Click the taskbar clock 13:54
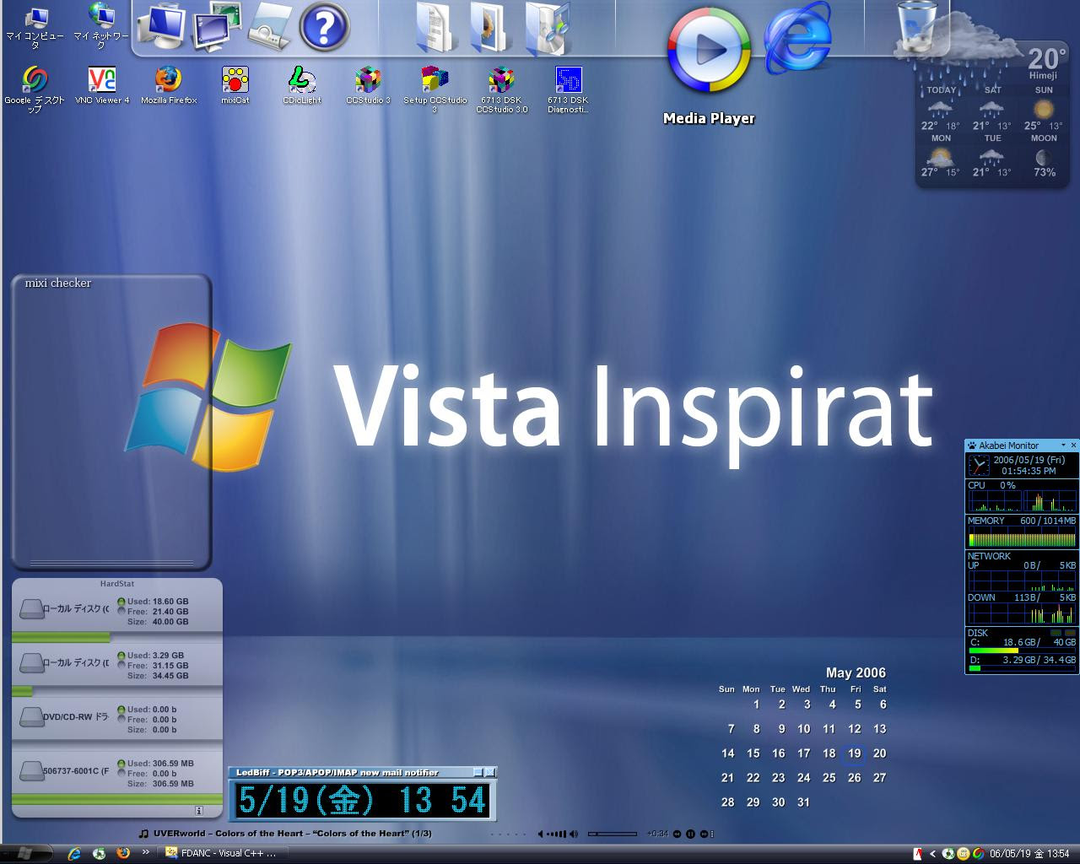Viewport: 1080px width, 864px height. (1029, 854)
